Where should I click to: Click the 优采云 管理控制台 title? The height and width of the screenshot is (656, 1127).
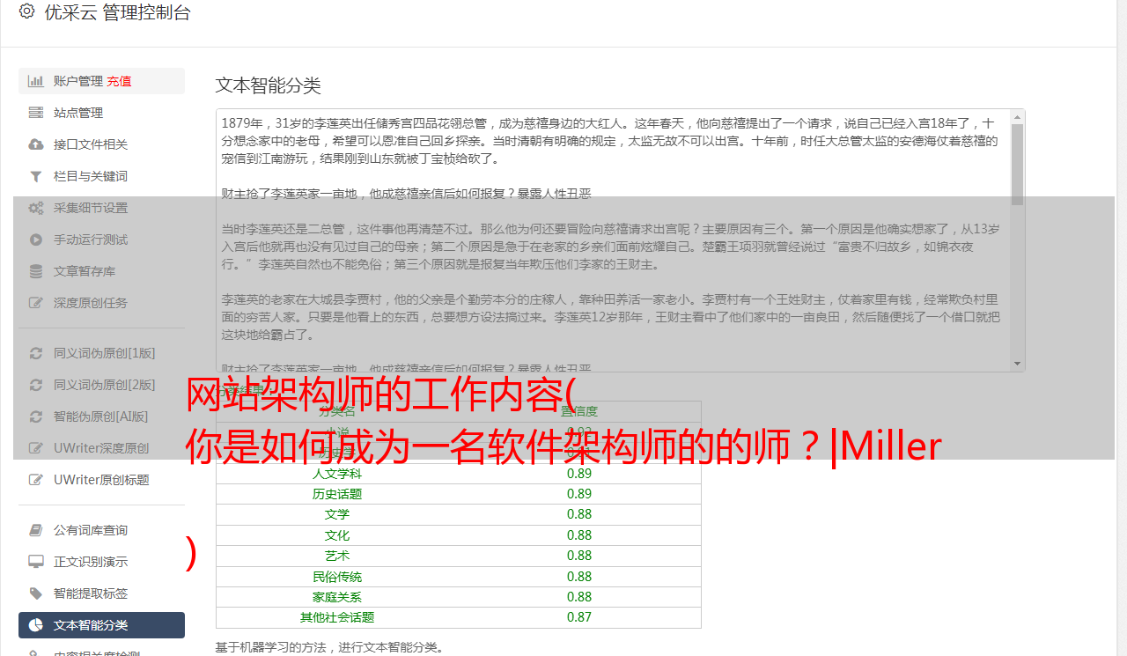pos(117,12)
